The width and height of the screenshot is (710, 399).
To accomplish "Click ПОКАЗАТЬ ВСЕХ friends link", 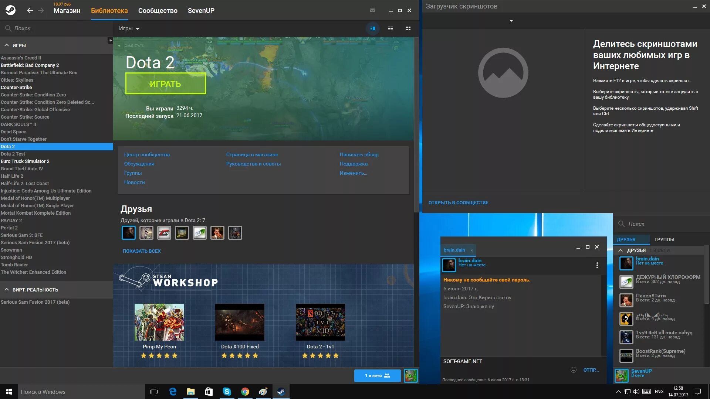I will pos(142,251).
